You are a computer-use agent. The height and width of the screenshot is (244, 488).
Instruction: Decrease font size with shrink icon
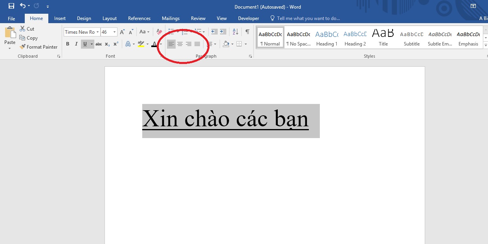click(130, 32)
